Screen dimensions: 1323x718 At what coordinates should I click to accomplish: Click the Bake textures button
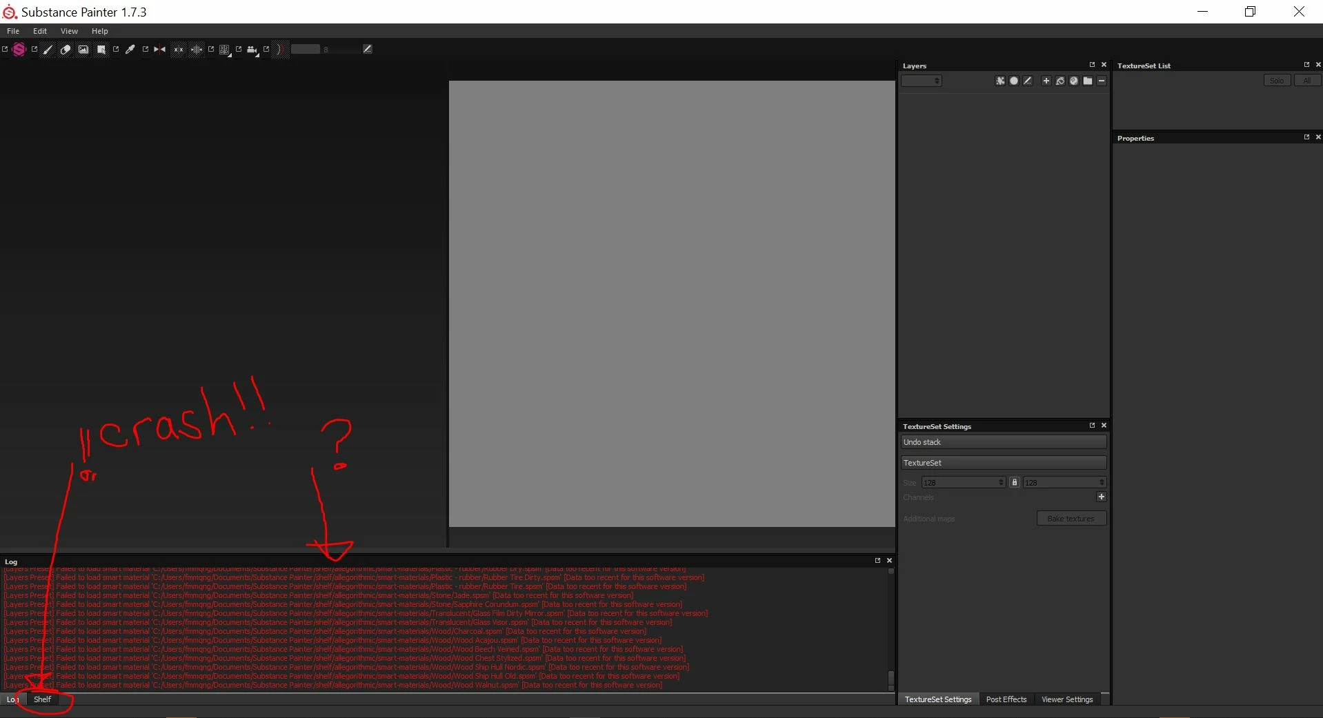point(1071,519)
